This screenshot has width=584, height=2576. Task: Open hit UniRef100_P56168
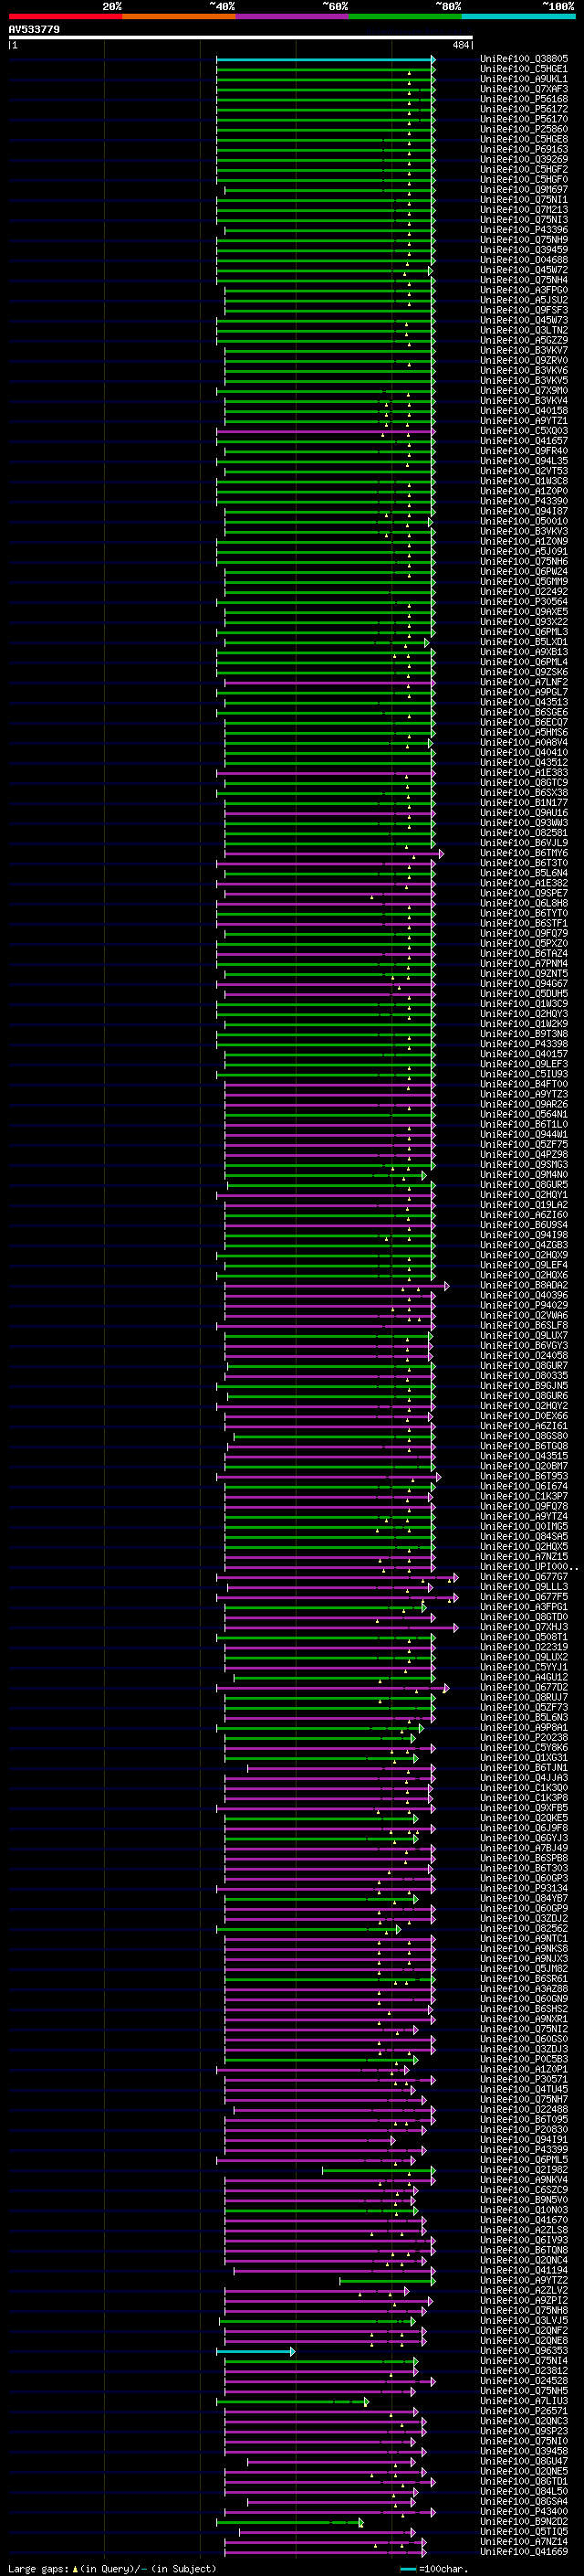(x=524, y=99)
